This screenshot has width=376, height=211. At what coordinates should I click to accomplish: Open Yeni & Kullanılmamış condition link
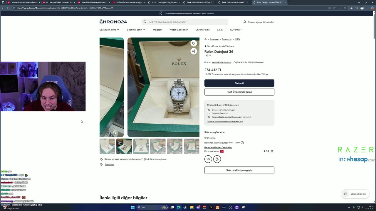pyautogui.click(x=221, y=62)
